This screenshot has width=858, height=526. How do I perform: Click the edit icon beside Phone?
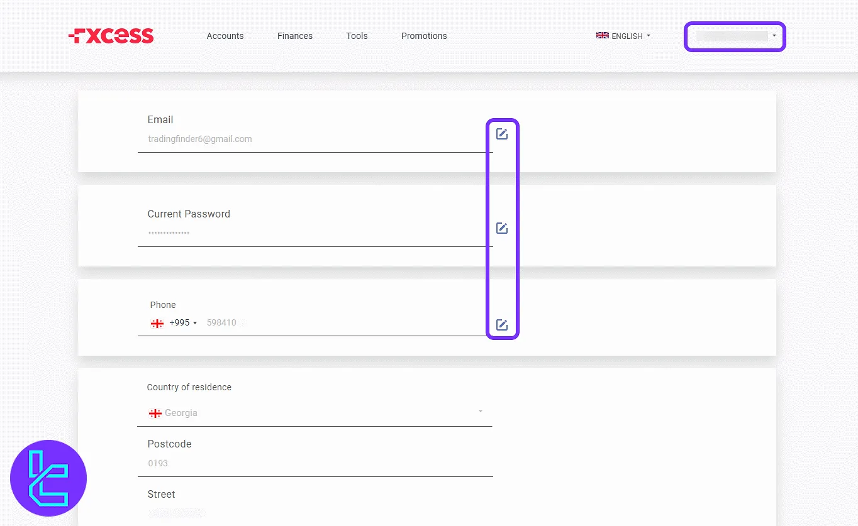(501, 324)
